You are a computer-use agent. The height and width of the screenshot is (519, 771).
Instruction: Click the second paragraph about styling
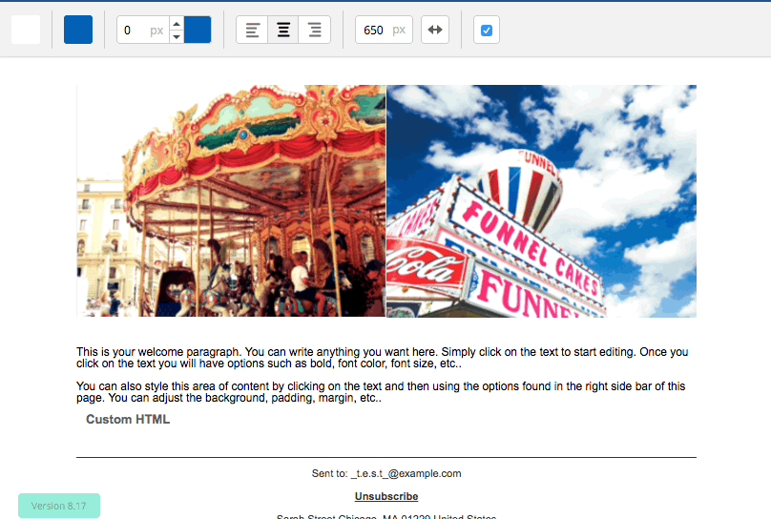point(382,392)
